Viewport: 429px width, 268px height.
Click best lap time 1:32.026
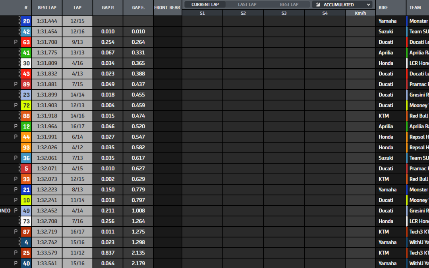[x=47, y=147]
